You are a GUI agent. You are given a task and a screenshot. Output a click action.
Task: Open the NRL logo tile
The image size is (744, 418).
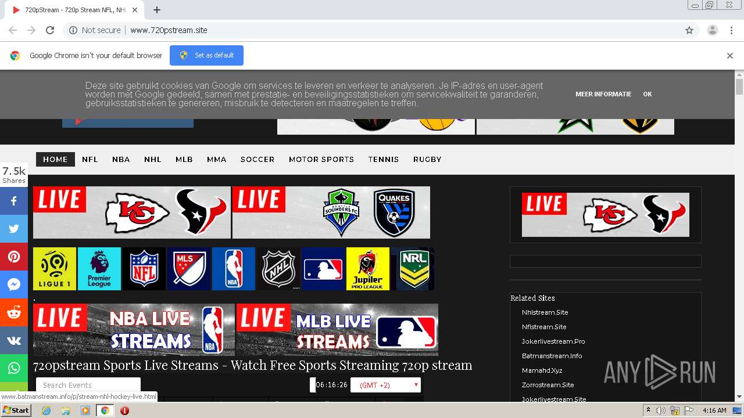(x=413, y=269)
